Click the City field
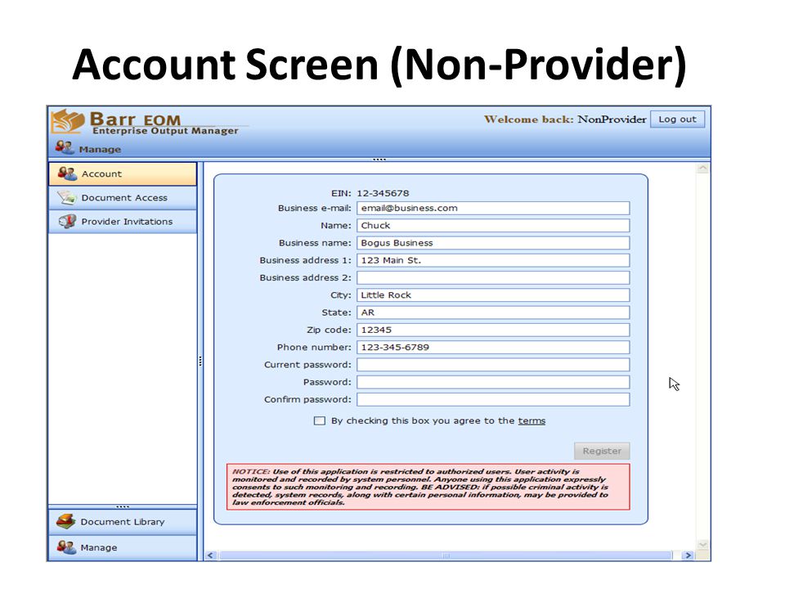Screen dimensions: 785x589 (493, 295)
